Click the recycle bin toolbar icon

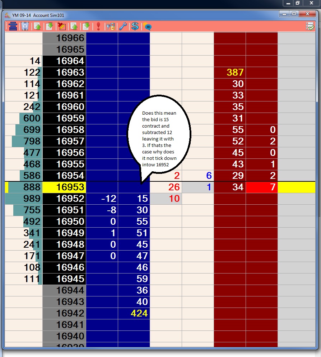click(x=25, y=27)
